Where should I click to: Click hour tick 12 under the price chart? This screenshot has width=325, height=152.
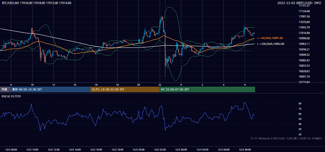click(x=54, y=85)
